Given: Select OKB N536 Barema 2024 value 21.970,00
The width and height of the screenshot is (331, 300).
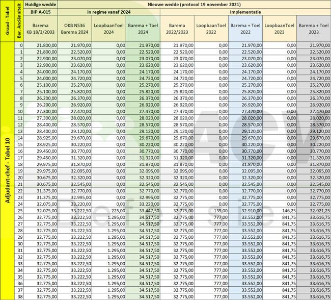Looking at the screenshot, I should click(x=75, y=45).
